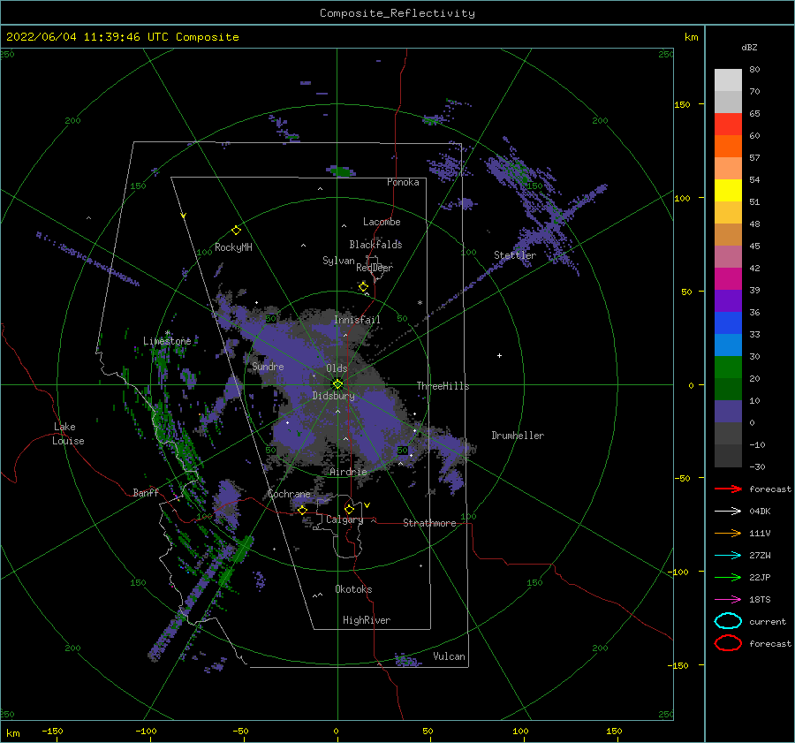Click the RedDeer city label

coord(375,268)
